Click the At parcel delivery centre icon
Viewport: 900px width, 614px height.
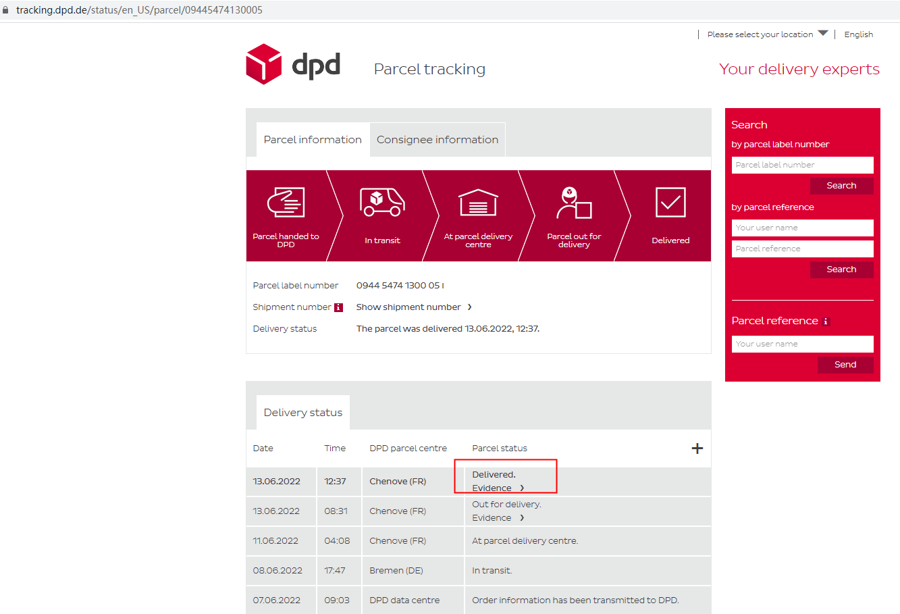478,202
